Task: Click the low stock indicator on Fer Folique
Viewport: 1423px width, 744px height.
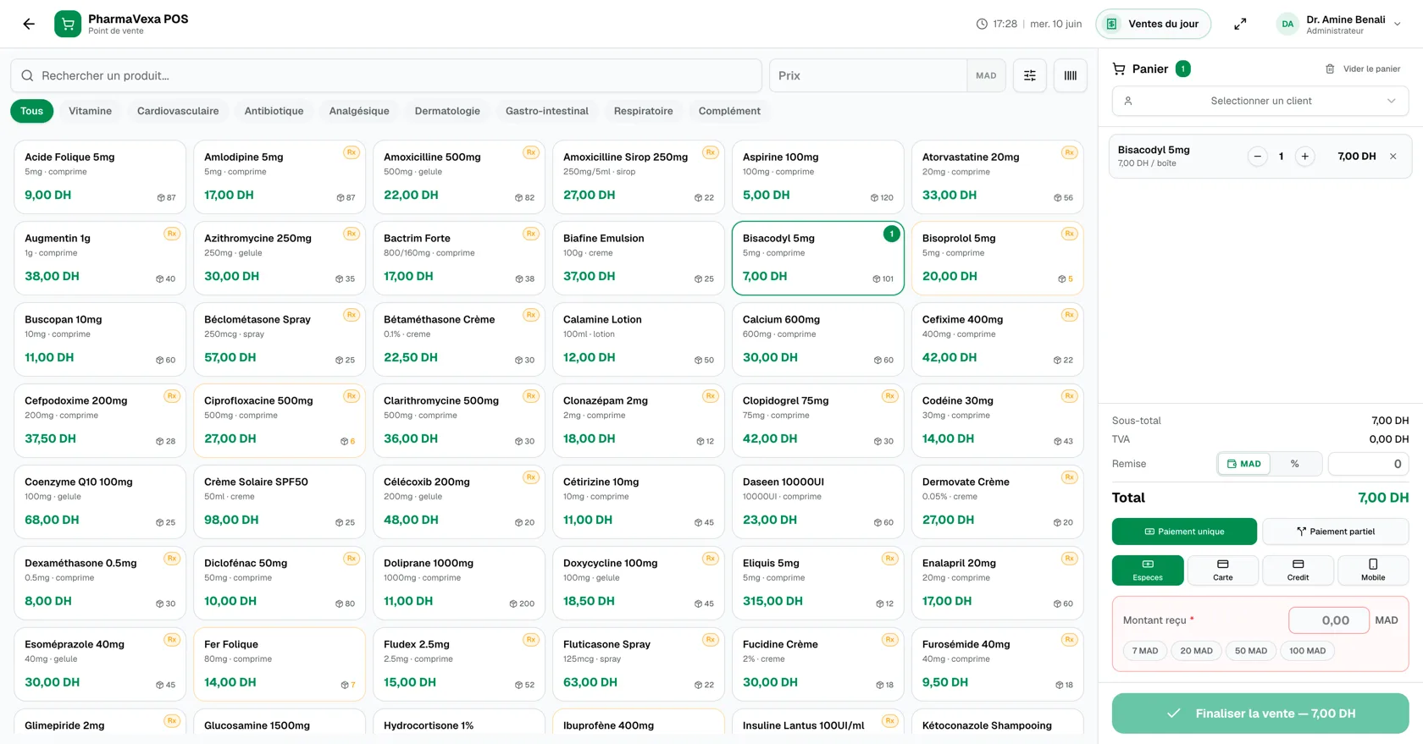Action: [348, 686]
